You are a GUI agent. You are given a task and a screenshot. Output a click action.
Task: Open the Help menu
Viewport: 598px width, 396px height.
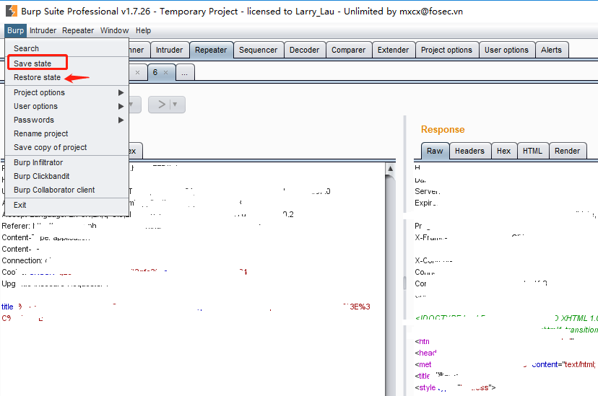[144, 30]
